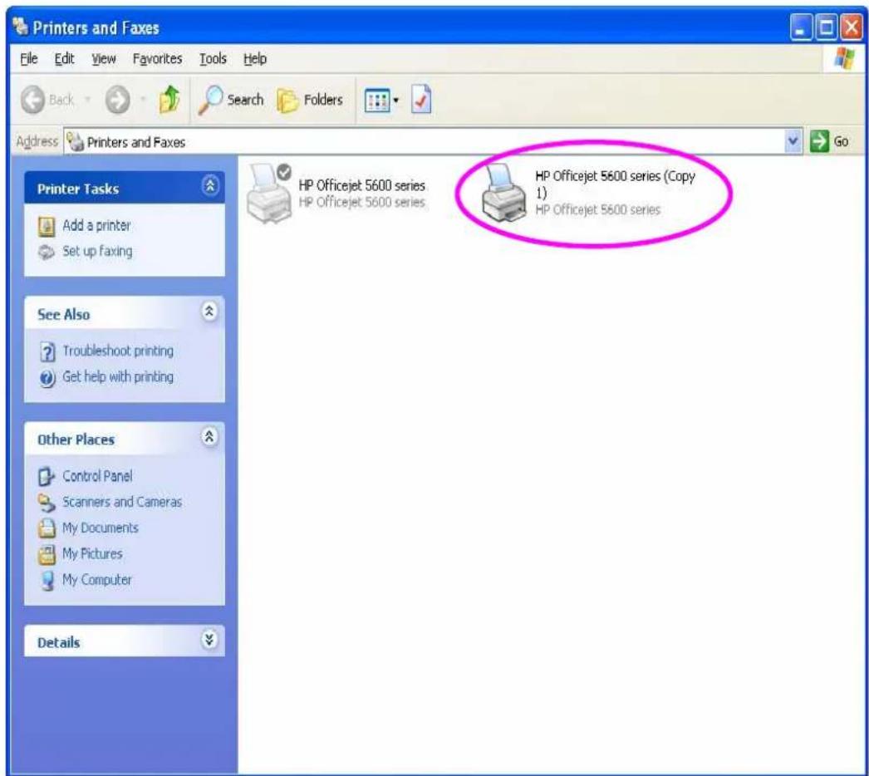Click the Back navigation arrow
The image size is (869, 776).
[33, 101]
